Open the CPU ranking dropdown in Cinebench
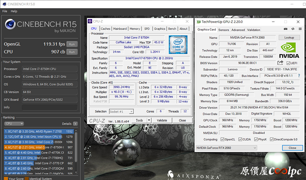The image size is (306, 180). coord(14,124)
